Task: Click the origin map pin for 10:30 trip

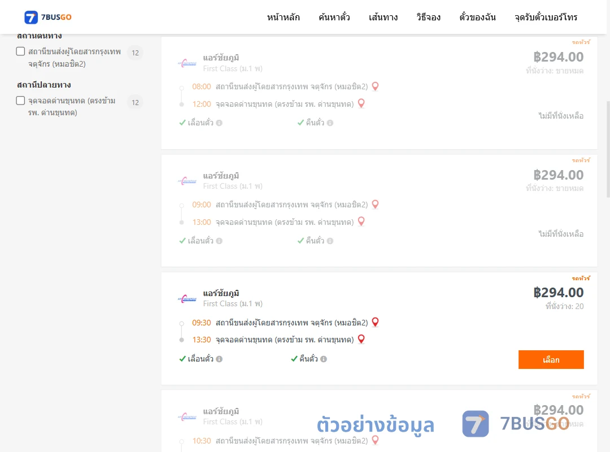Action: pyautogui.click(x=375, y=440)
